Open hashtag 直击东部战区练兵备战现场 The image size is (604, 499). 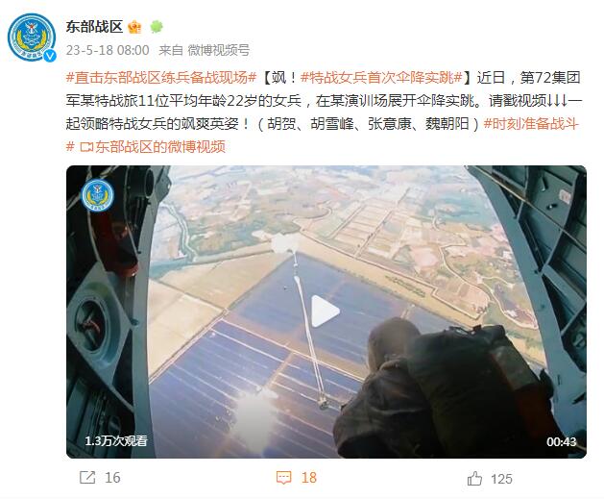[x=161, y=78]
